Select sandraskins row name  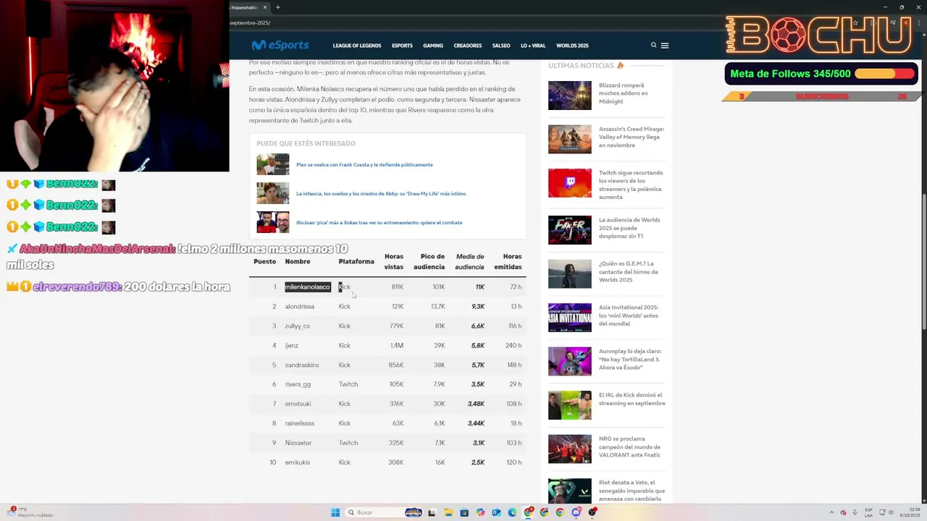pyautogui.click(x=302, y=365)
